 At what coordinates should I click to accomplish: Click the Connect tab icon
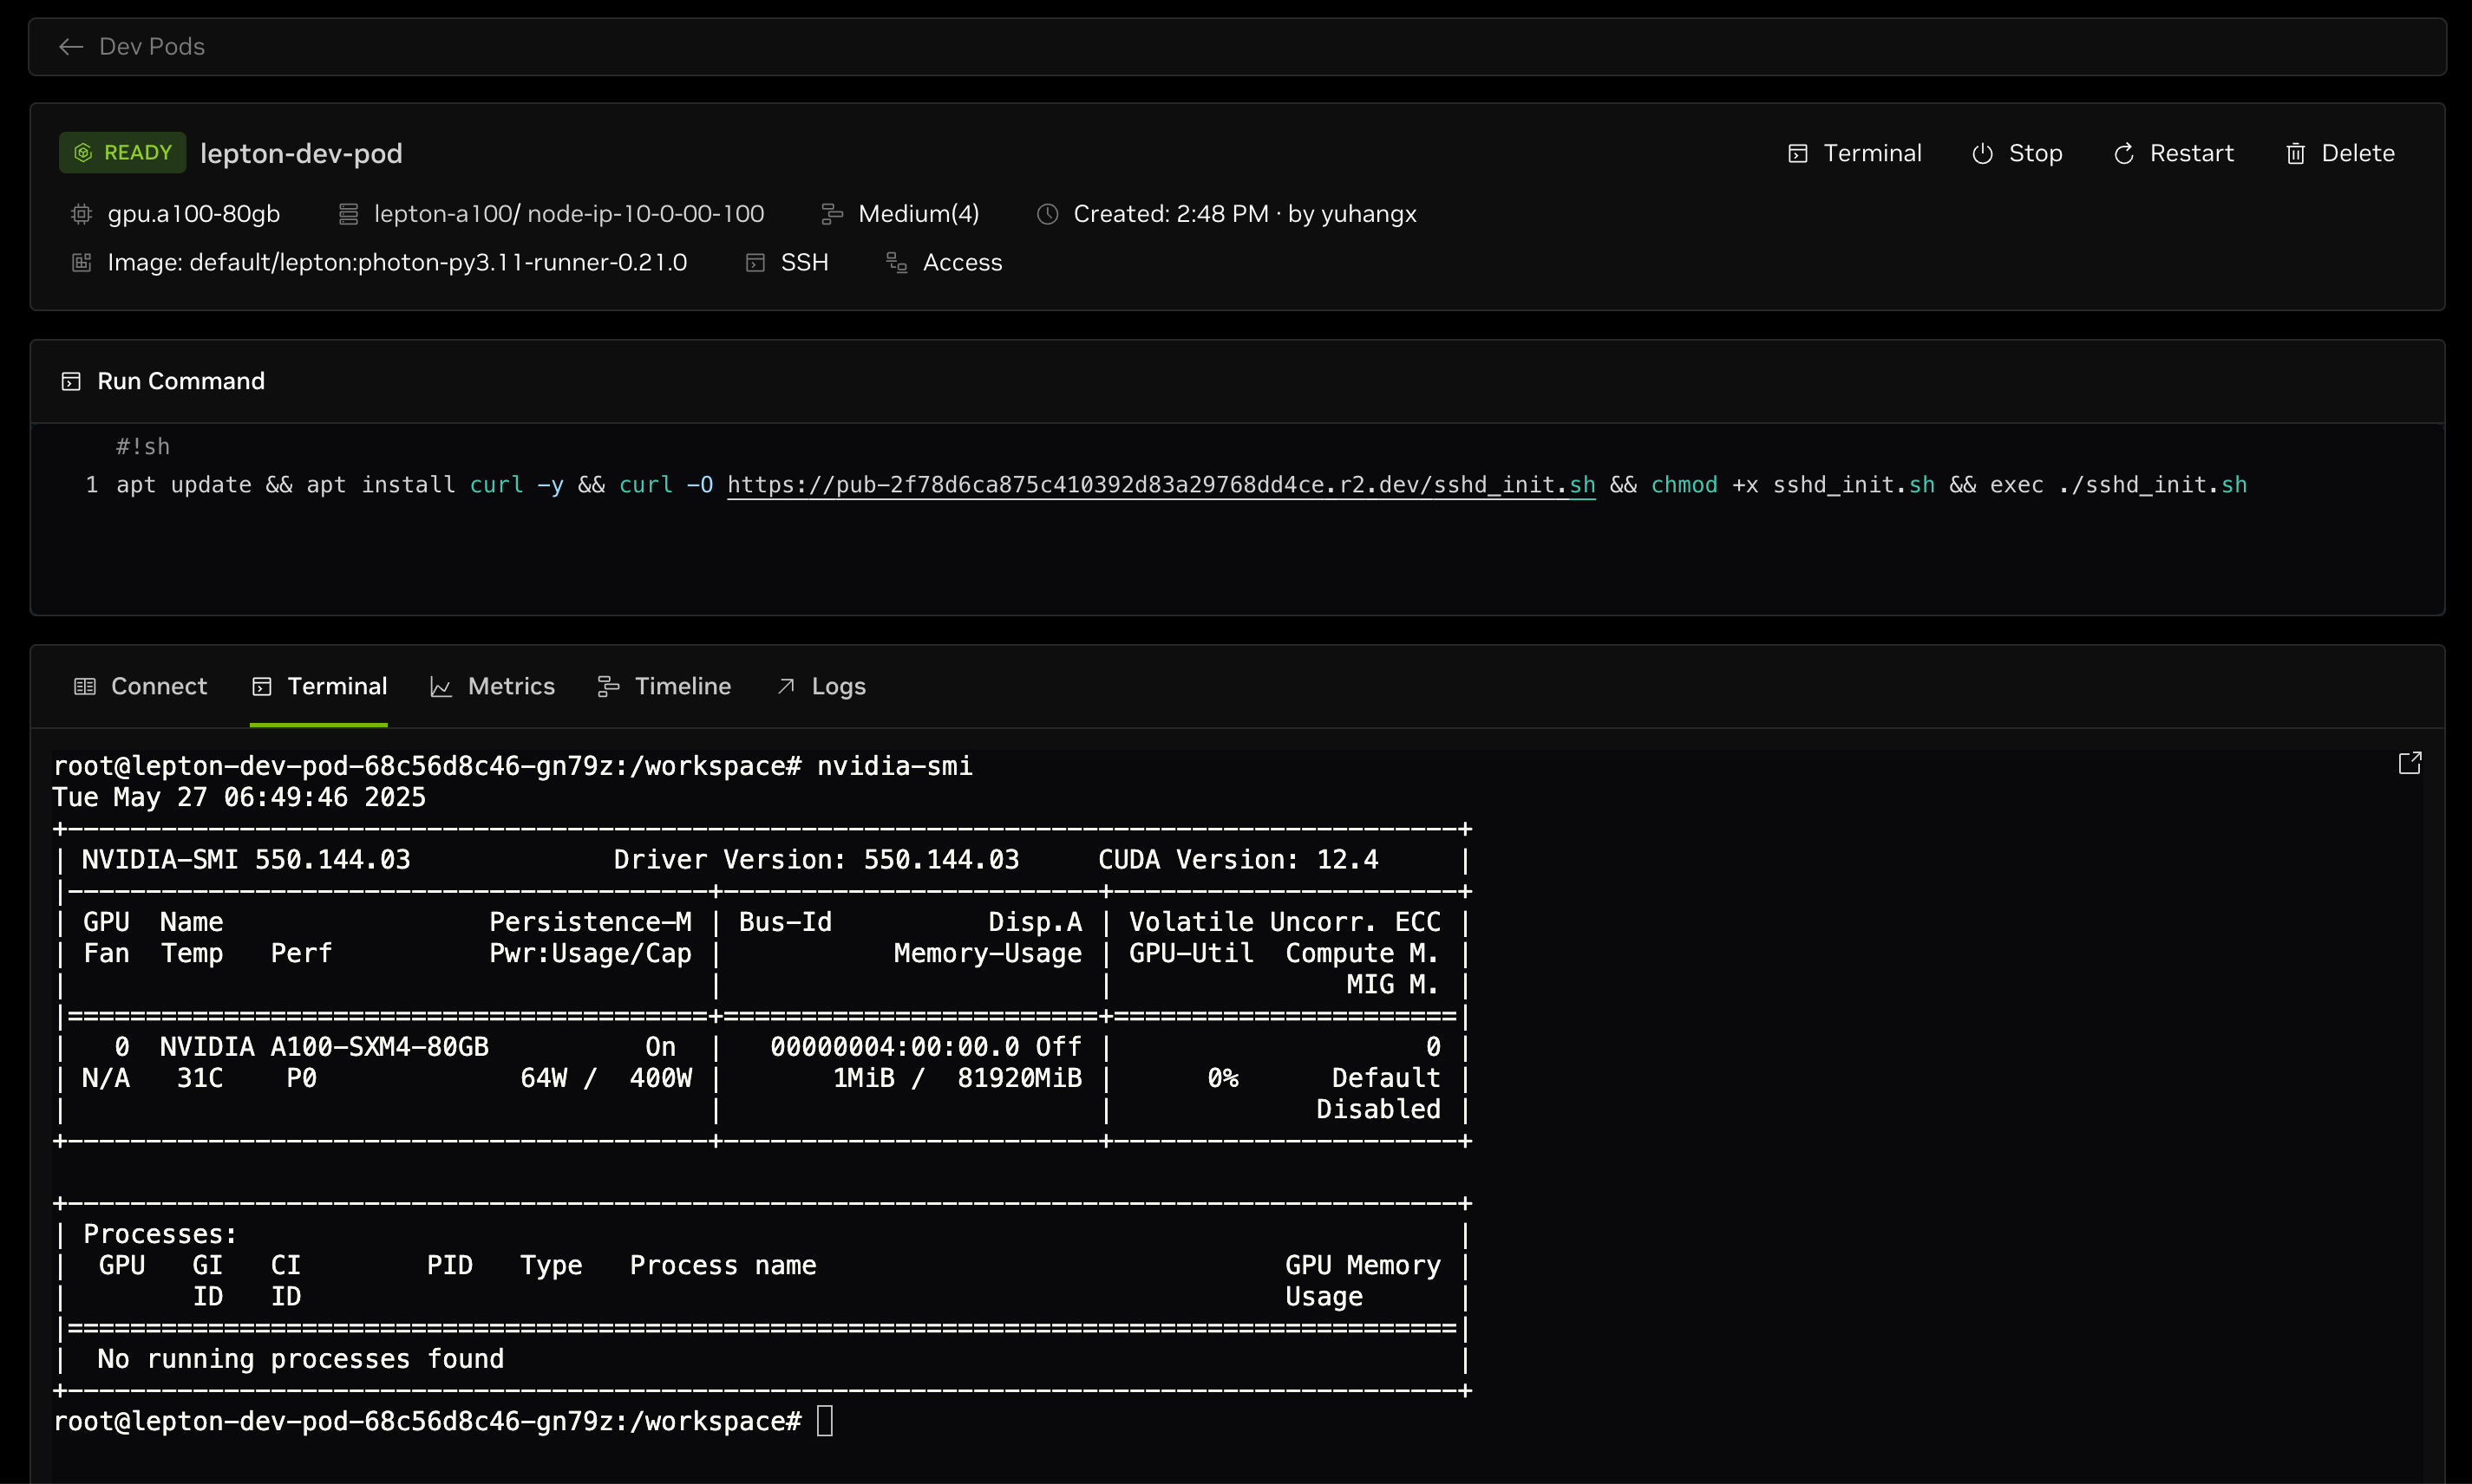coord(85,686)
